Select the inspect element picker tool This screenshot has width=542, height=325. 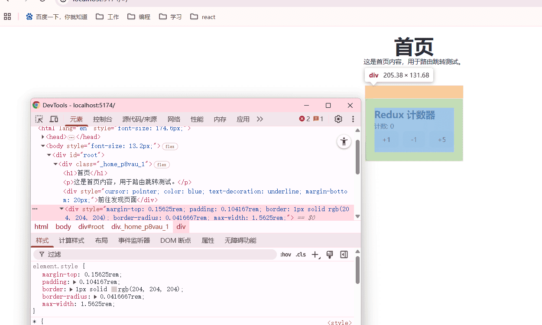39,119
